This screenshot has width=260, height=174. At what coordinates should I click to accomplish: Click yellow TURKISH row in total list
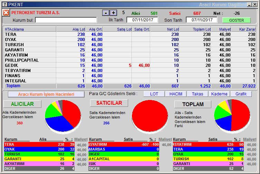click(208, 159)
